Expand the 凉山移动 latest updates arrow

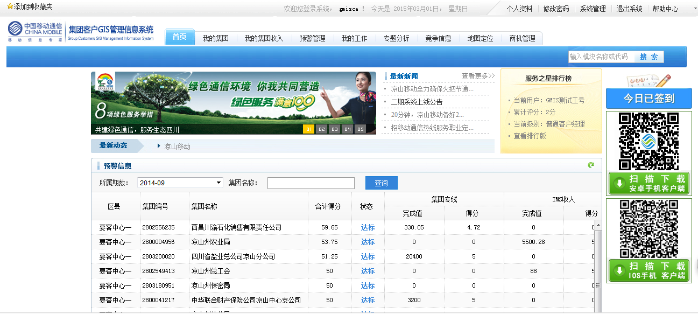pos(159,146)
